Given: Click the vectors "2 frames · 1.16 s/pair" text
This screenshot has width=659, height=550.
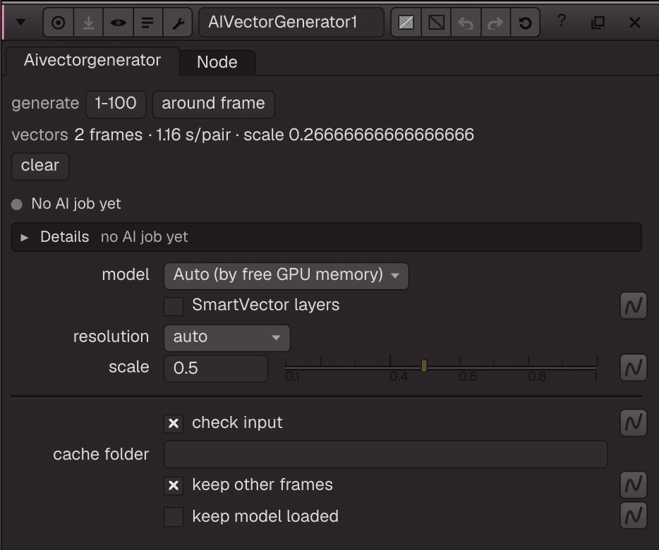Looking at the screenshot, I should point(152,135).
